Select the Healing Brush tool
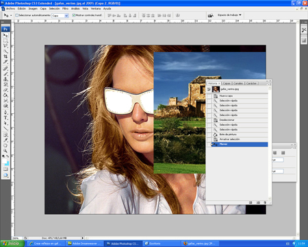The width and height of the screenshot is (308, 247). pyautogui.click(x=5, y=69)
